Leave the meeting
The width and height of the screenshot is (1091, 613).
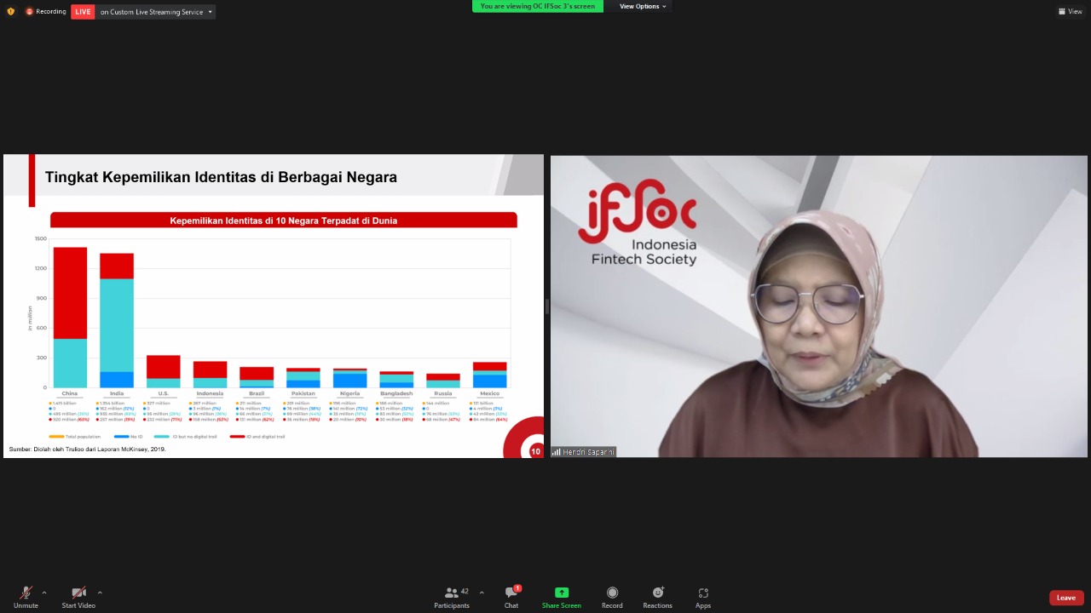[1065, 598]
